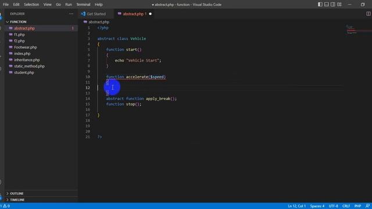Open the Terminal menu
Viewport: 372px width, 209px height.
point(83,5)
